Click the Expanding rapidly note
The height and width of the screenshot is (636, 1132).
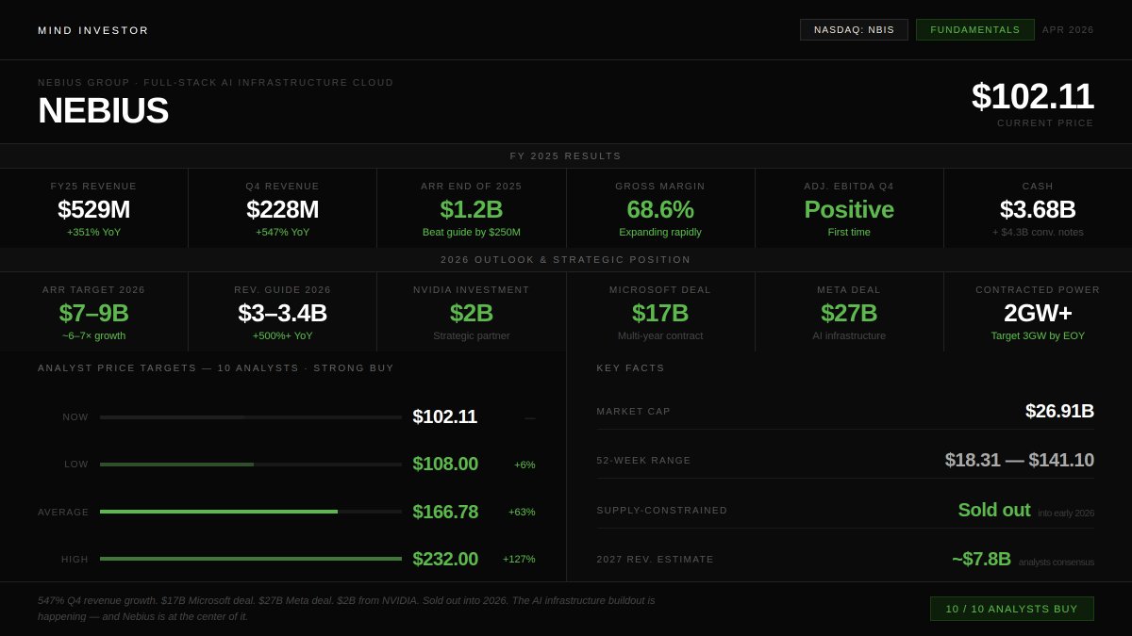[x=660, y=232]
